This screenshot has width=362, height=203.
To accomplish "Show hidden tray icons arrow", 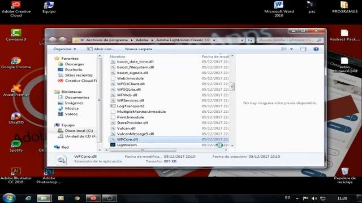I will 297,198.
